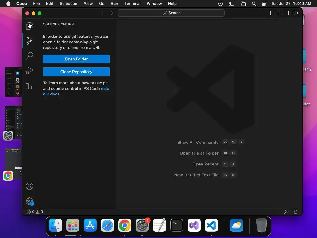Open the Go menu
The width and height of the screenshot is (317, 238).
tap(102, 4)
